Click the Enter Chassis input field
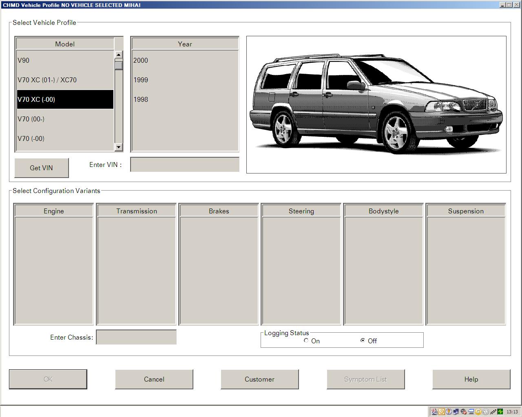This screenshot has width=522, height=417. [x=136, y=337]
